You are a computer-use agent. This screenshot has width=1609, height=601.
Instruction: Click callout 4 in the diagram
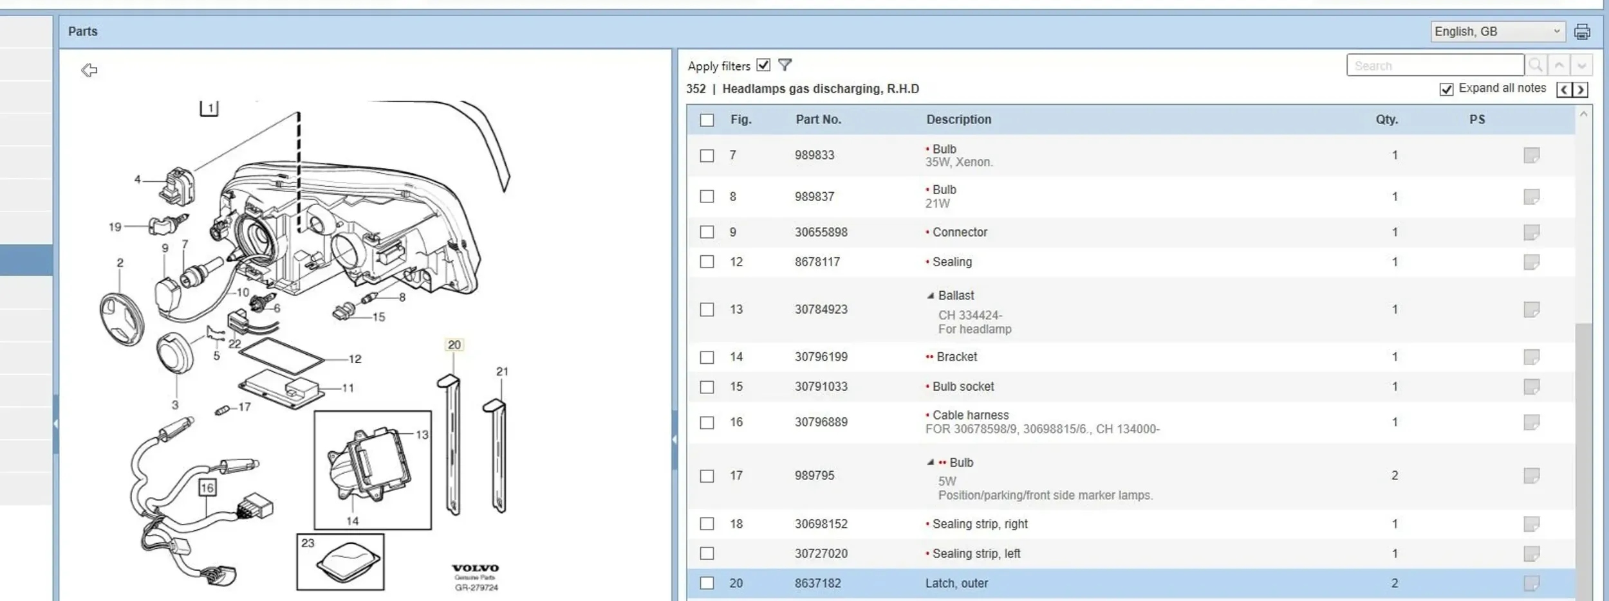tap(137, 180)
